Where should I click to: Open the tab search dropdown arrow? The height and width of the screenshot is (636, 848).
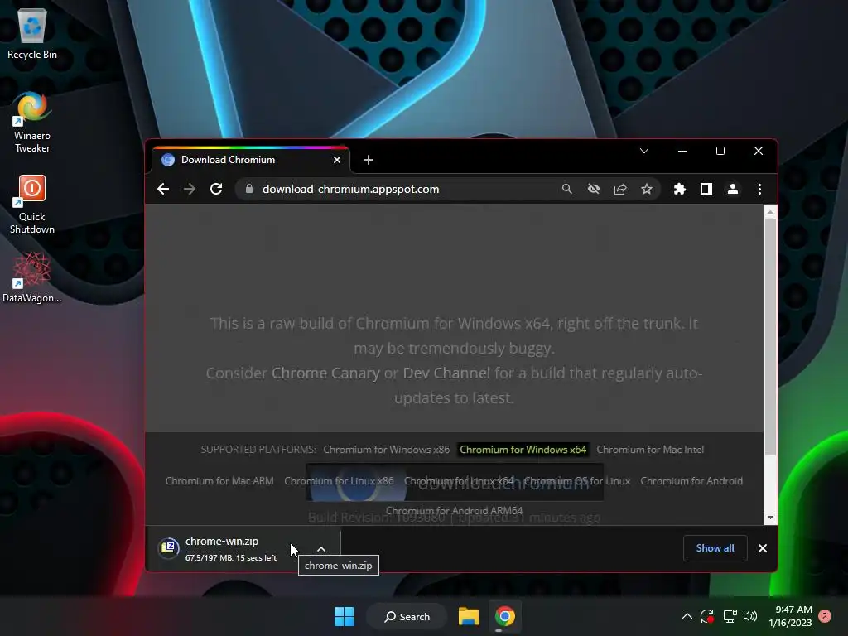point(643,151)
